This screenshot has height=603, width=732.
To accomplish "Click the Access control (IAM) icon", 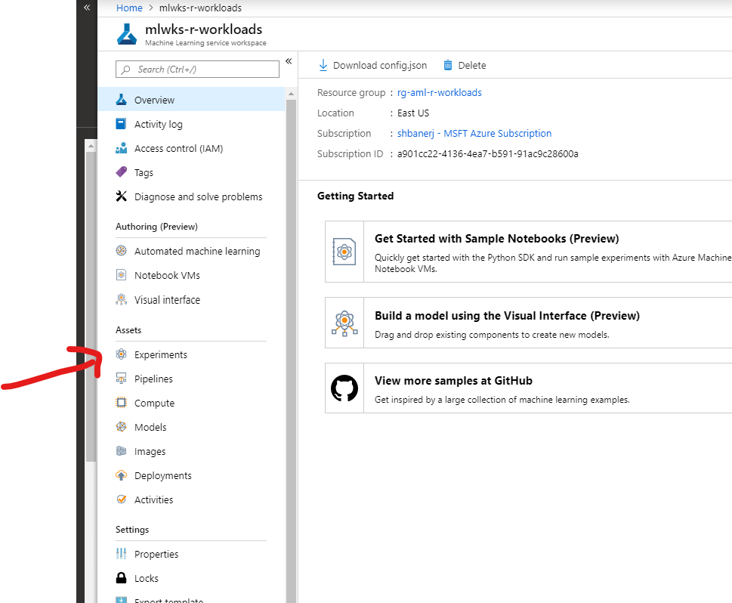I will (122, 148).
